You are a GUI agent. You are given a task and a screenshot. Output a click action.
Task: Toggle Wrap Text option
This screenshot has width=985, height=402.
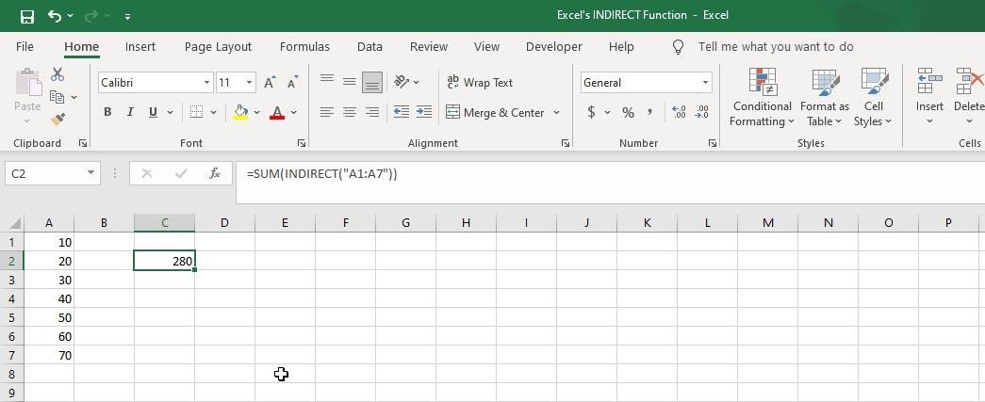[480, 82]
